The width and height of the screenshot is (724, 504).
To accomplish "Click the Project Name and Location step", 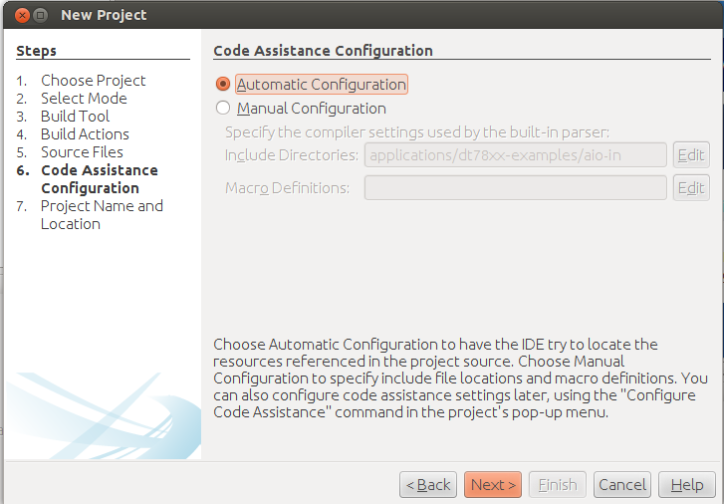I will [101, 215].
